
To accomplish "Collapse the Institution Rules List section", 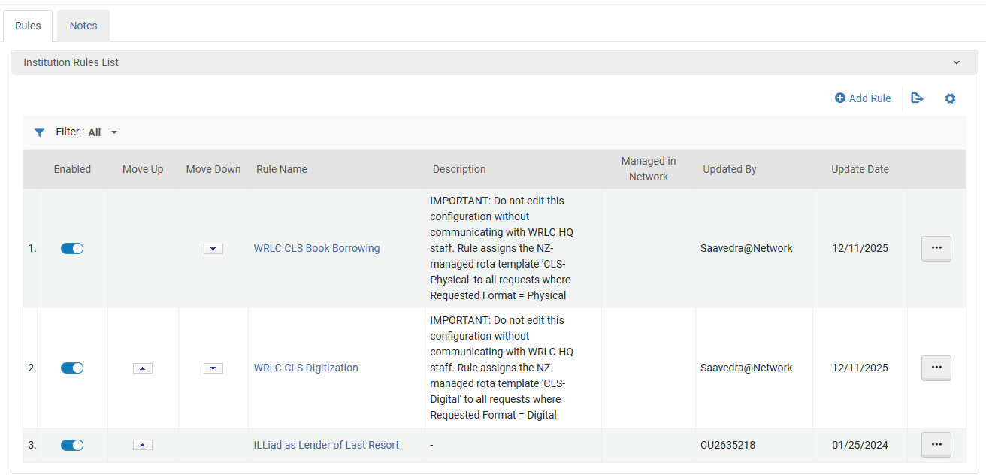I will (x=956, y=62).
